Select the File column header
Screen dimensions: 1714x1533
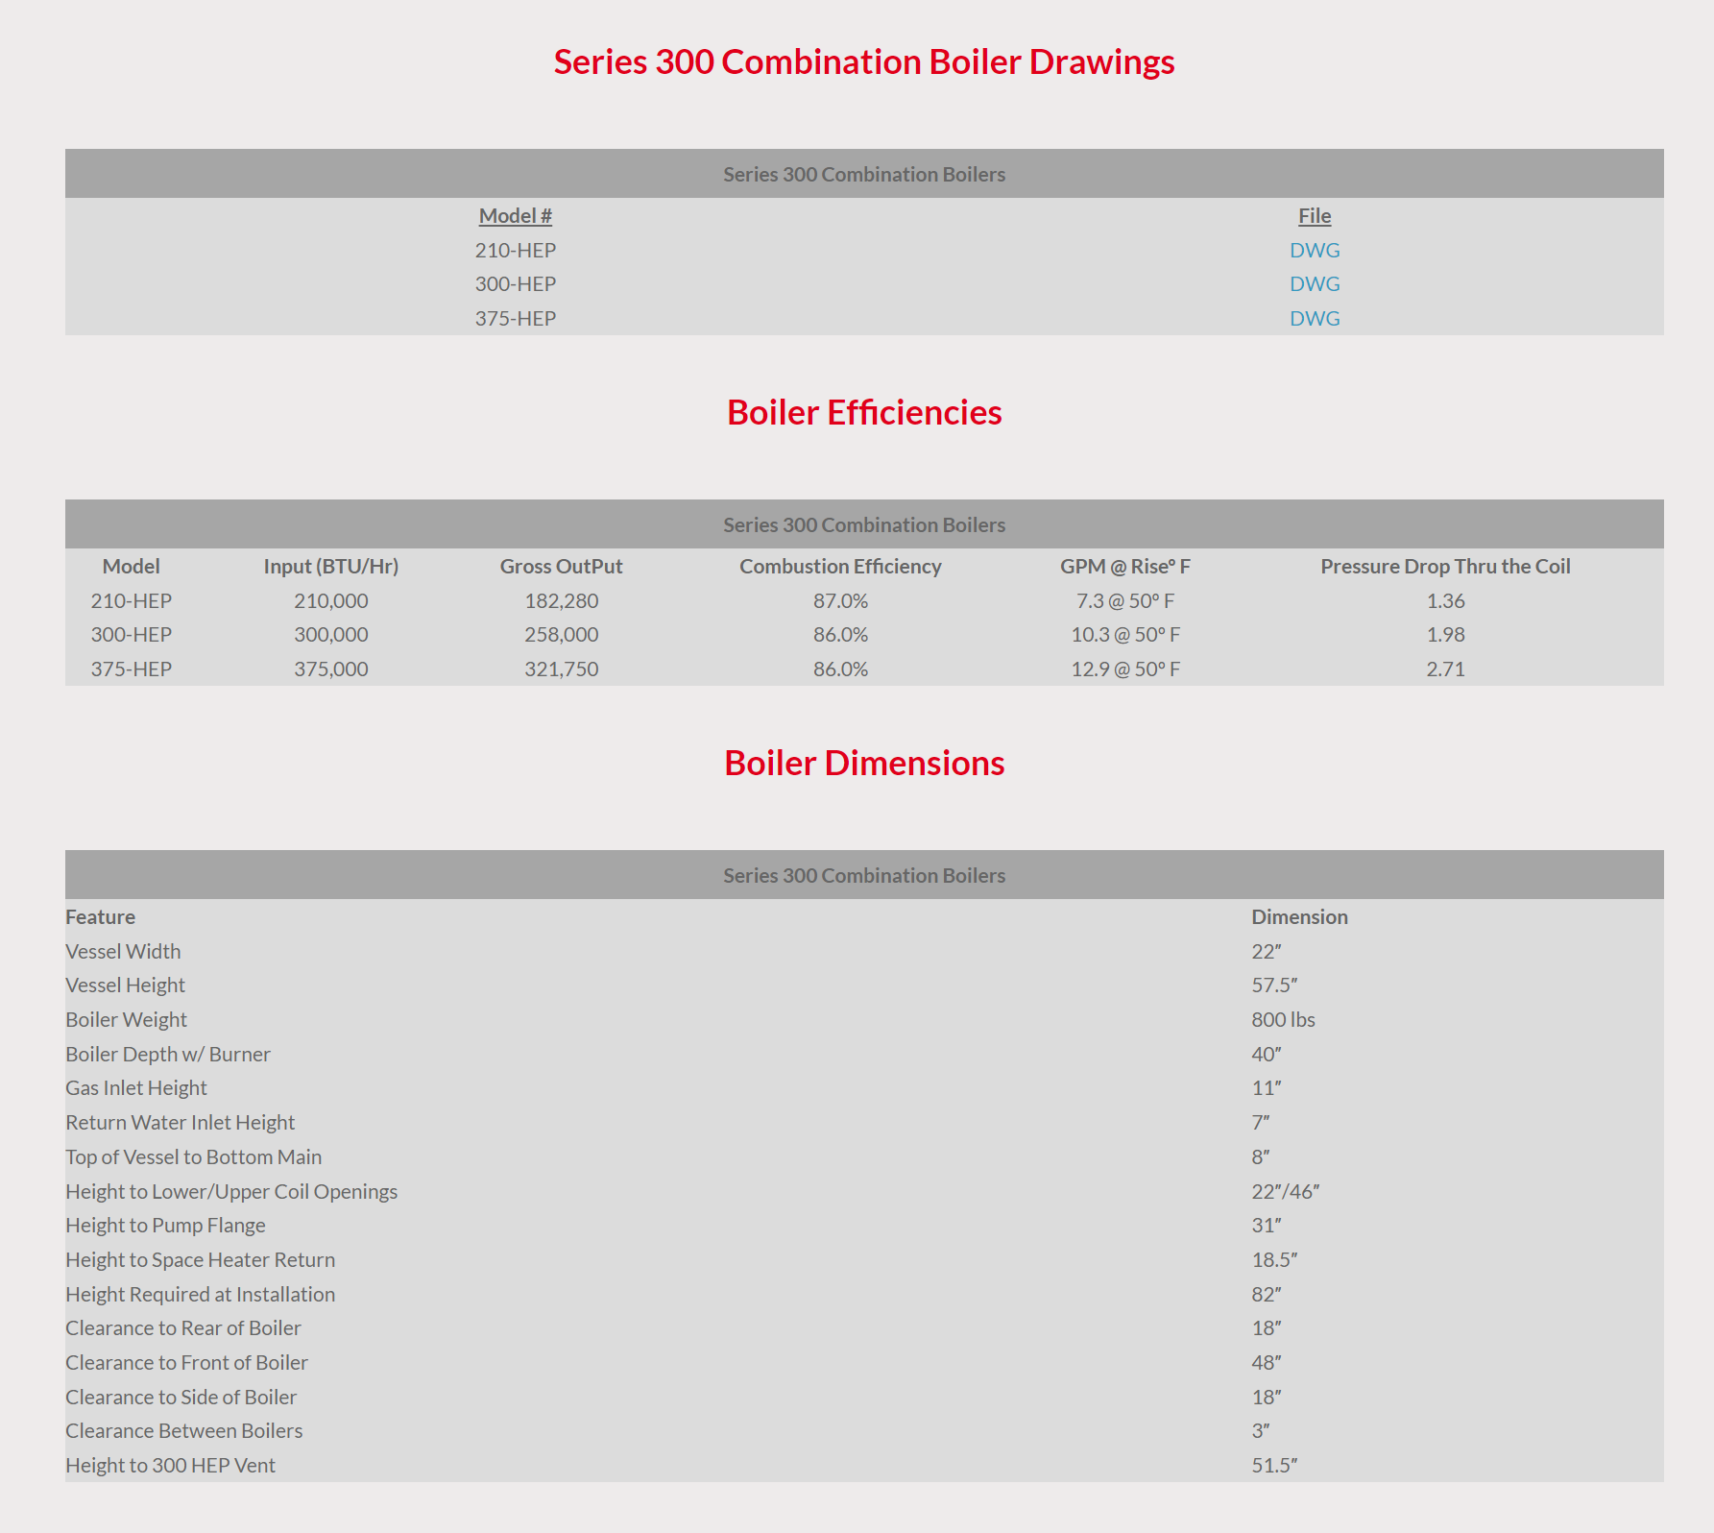tap(1314, 216)
